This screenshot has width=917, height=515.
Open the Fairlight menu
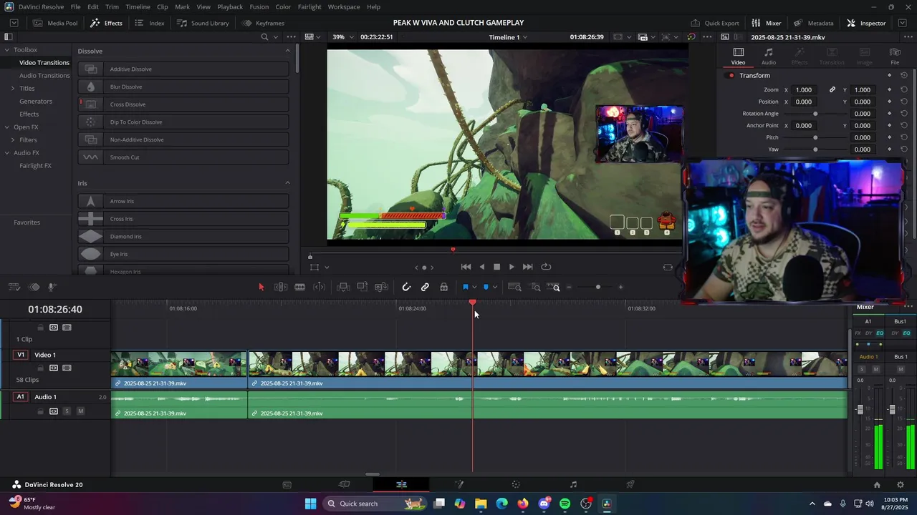pos(309,6)
